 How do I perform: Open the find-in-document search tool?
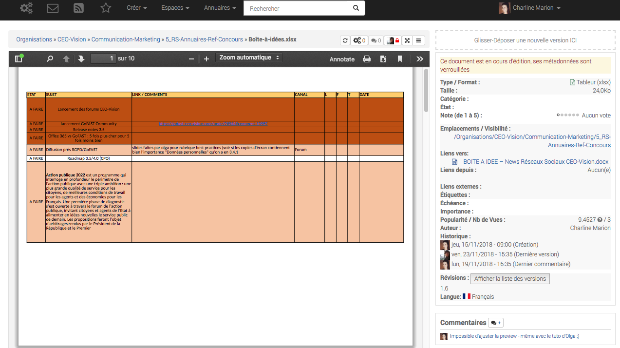pyautogui.click(x=50, y=59)
